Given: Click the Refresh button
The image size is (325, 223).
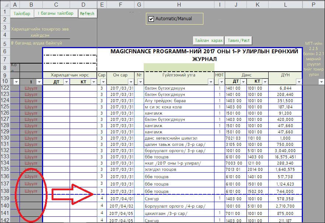Looking at the screenshot, I should click(87, 14).
